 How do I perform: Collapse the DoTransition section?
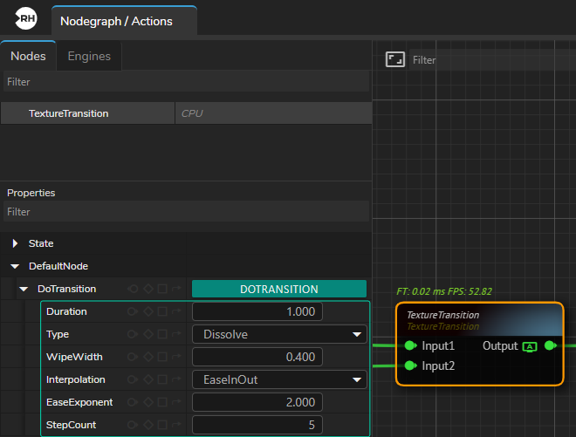pyautogui.click(x=24, y=290)
